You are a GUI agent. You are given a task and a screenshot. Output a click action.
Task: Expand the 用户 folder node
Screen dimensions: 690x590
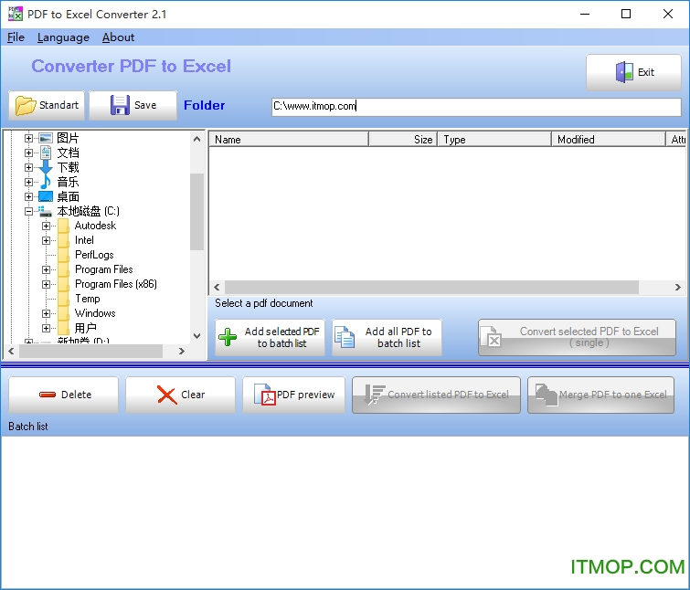(47, 328)
